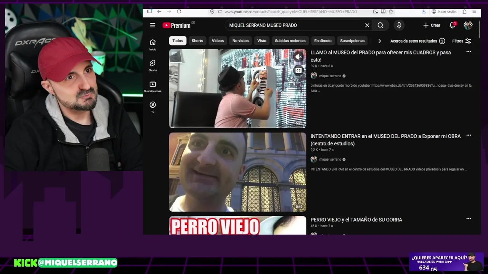Click the '9,2 K · hace 7 a' metadata
The image size is (488, 274).
[x=322, y=150]
